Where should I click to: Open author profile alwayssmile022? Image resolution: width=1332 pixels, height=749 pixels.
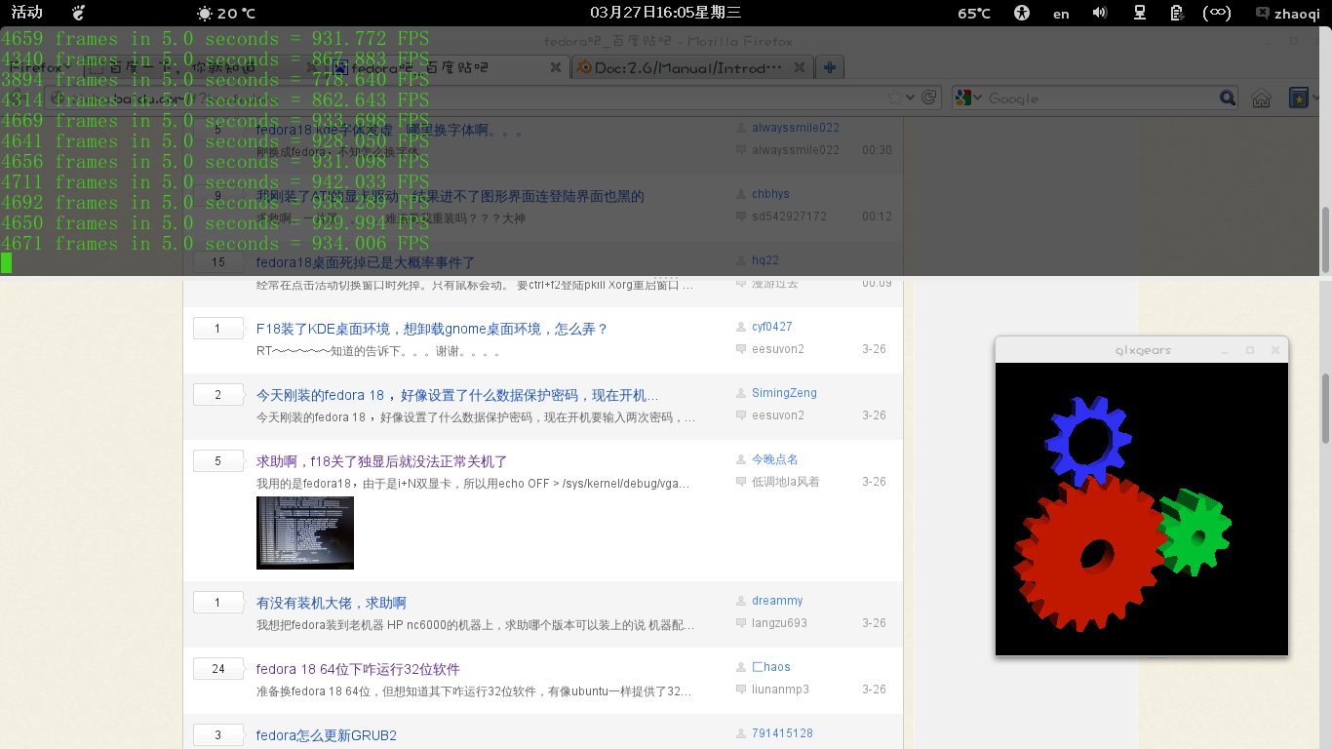point(796,128)
